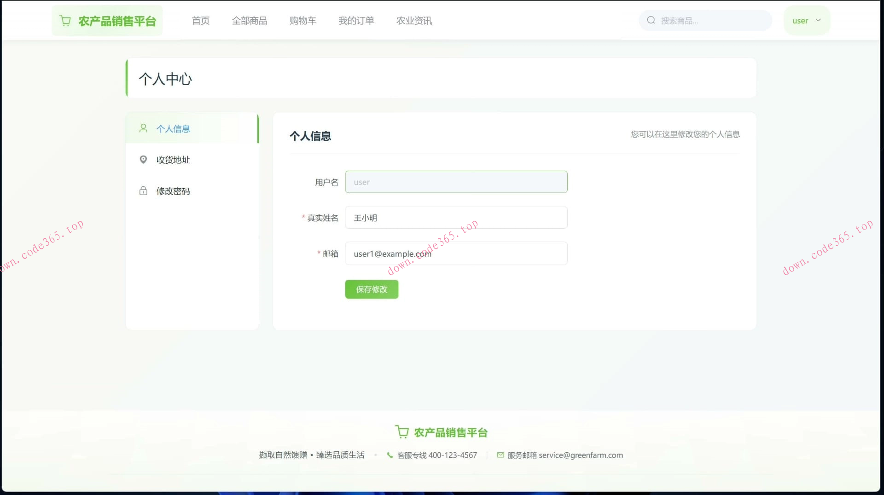Switch to the 收货地址 section

(x=173, y=160)
